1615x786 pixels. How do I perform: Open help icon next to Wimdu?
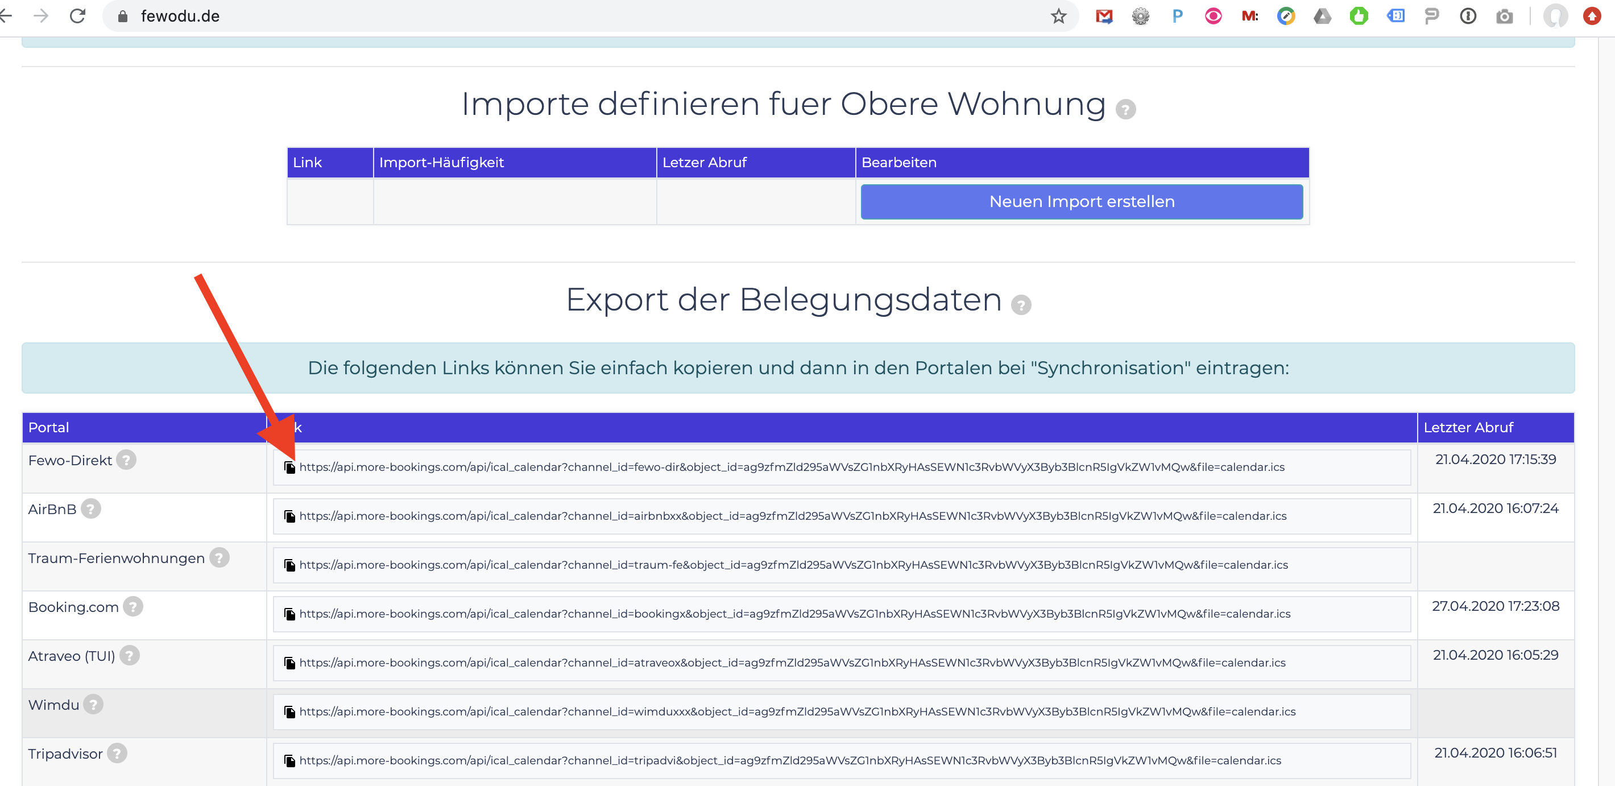click(x=93, y=705)
